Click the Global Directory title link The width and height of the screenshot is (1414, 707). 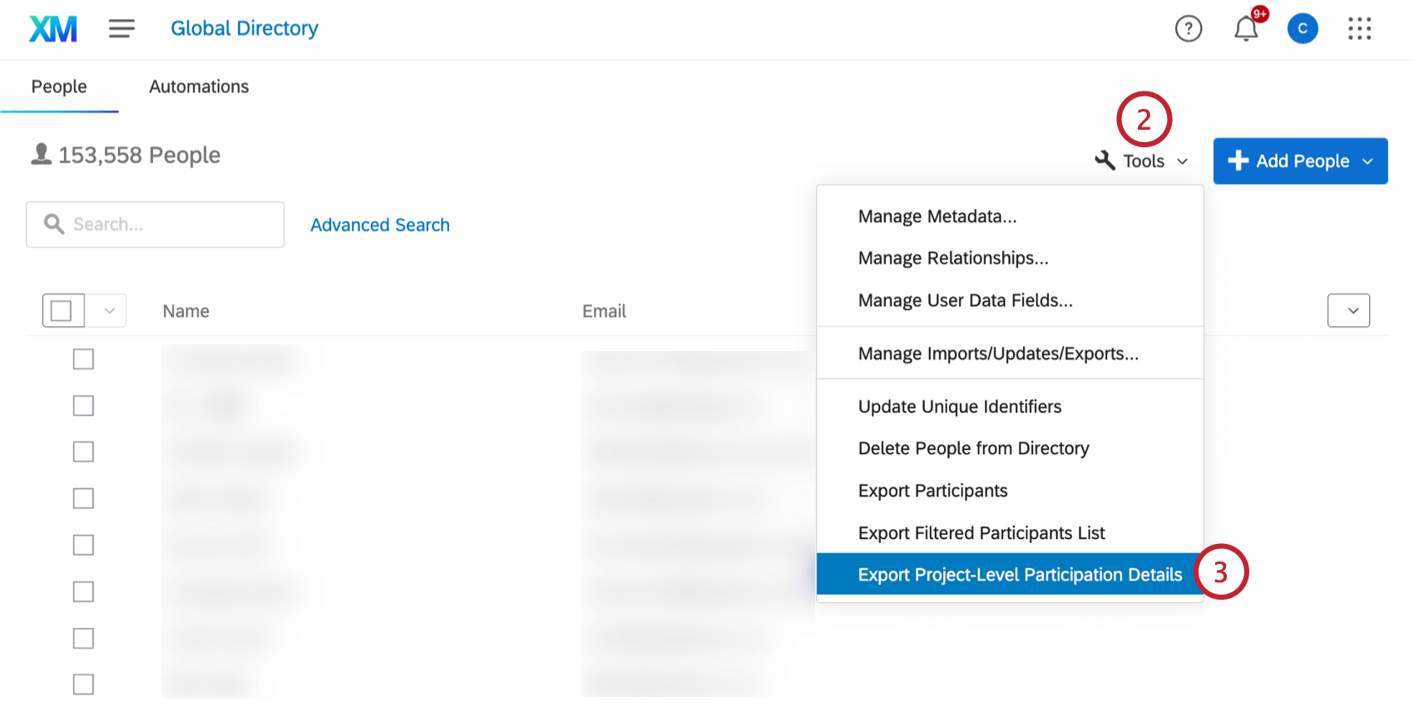click(245, 29)
